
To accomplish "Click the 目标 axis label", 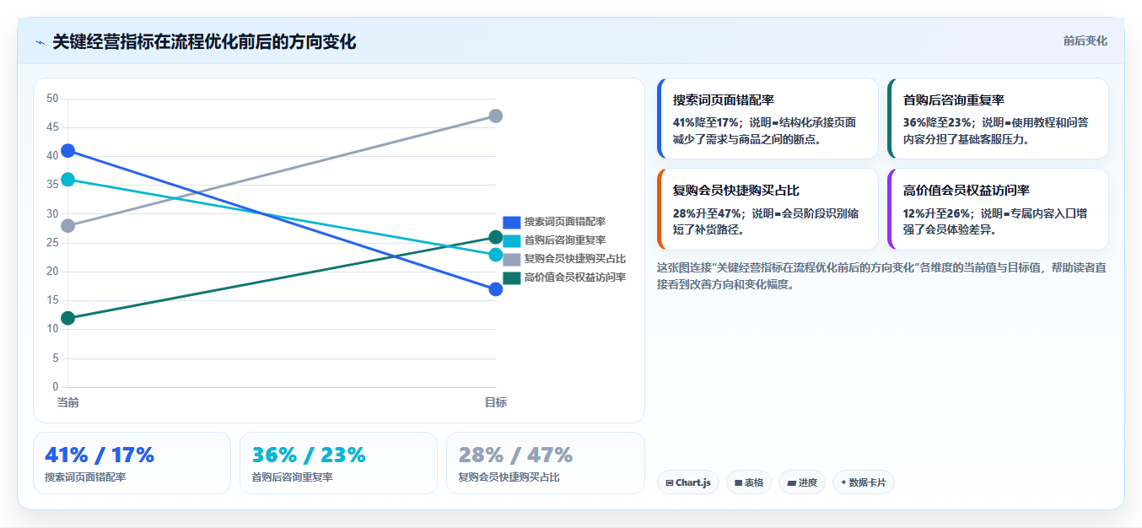I will pyautogui.click(x=496, y=402).
